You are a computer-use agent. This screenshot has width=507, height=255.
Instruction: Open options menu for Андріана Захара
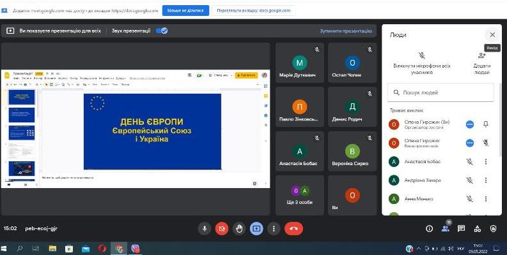click(486, 180)
